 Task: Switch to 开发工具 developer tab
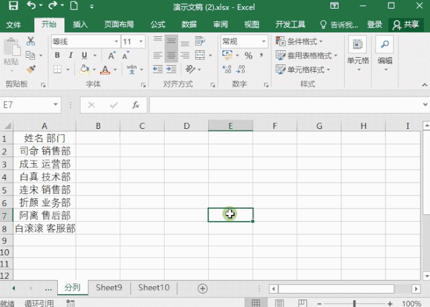click(290, 25)
